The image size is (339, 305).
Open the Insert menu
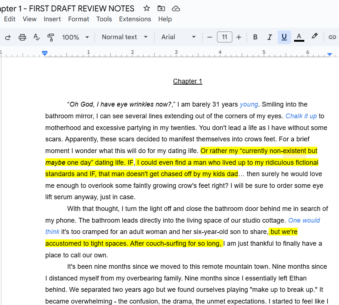coord(52,19)
